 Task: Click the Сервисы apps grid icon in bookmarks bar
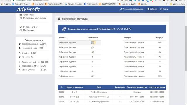2,4
